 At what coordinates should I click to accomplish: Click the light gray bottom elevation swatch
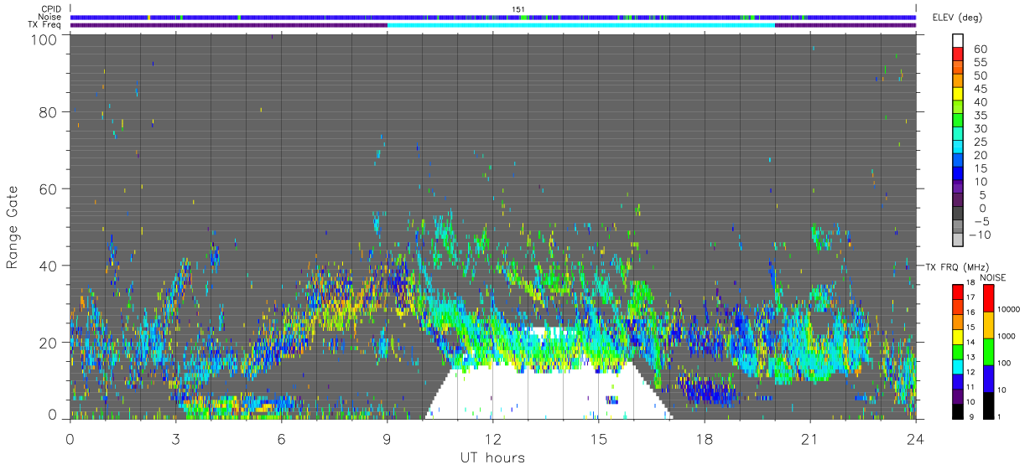coord(958,239)
